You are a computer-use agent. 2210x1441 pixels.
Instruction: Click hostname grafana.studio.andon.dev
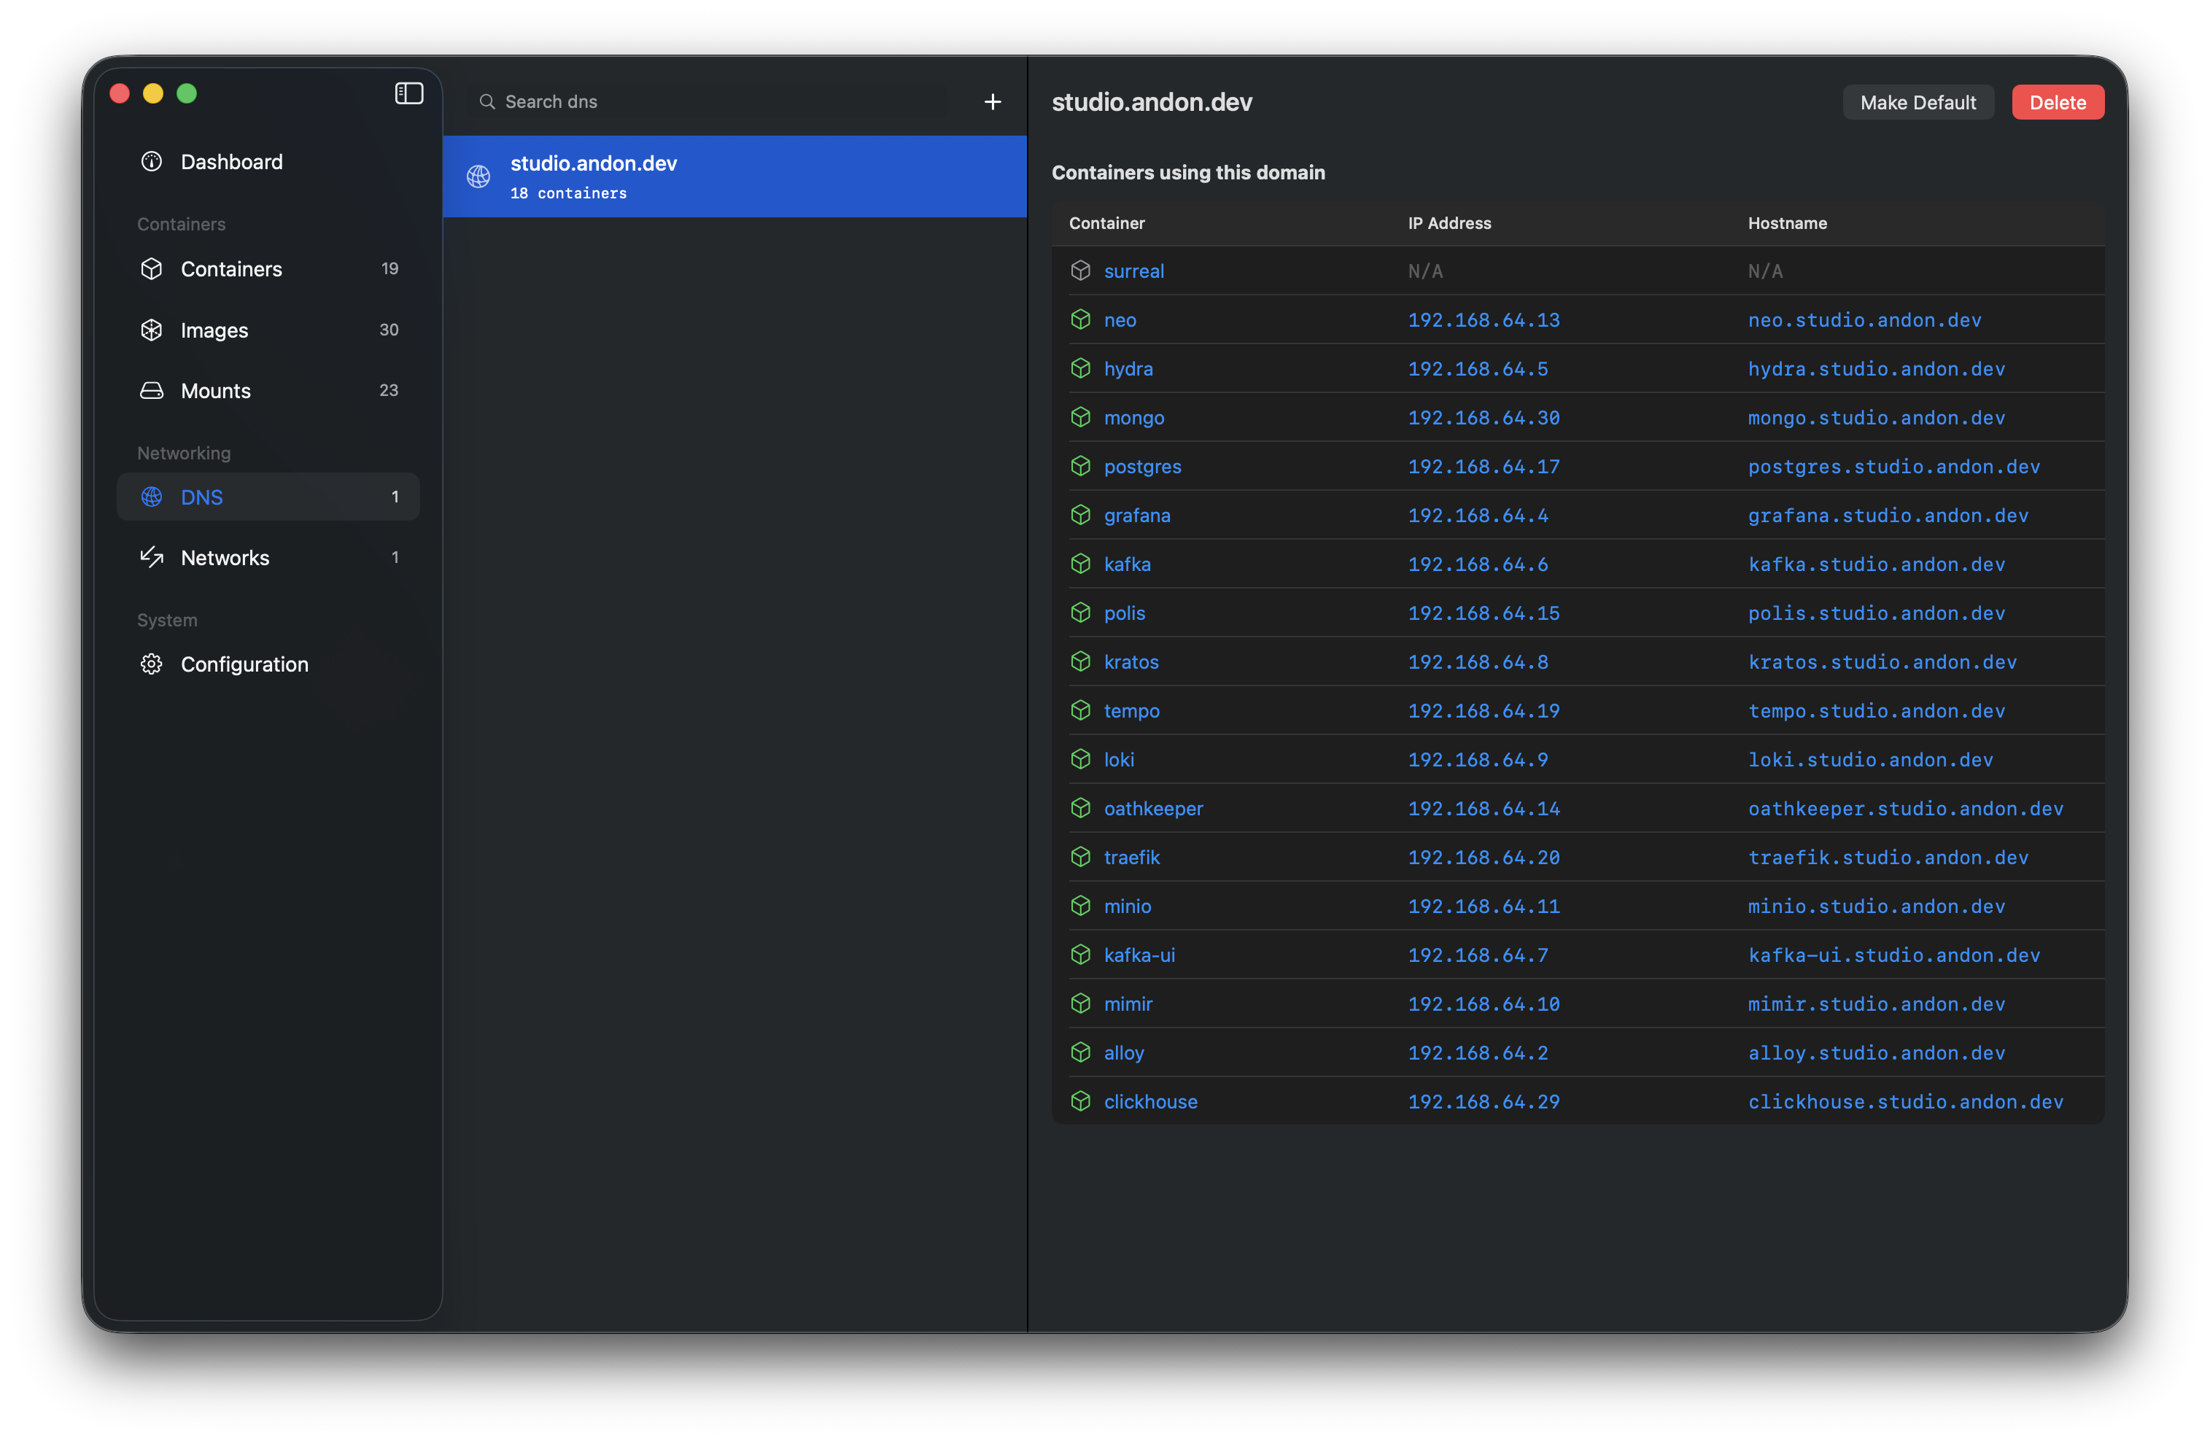tap(1888, 516)
